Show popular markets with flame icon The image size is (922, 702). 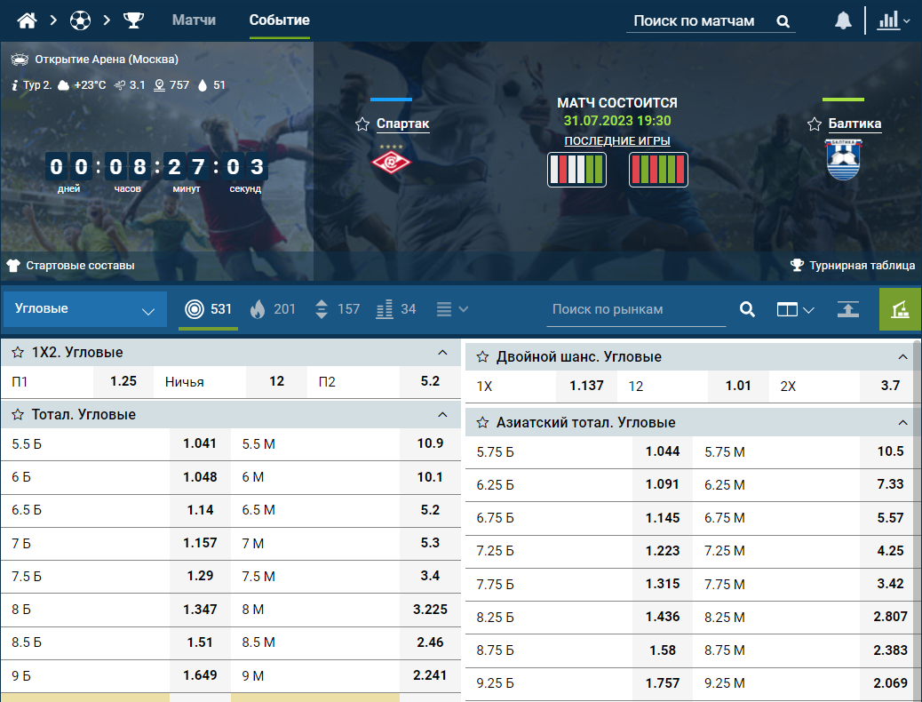pos(273,309)
